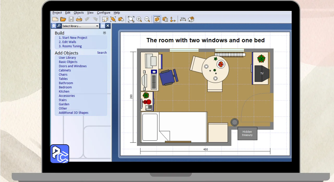Close the library panel with X
Image resolution: width=334 pixels, height=182 pixels.
(x=108, y=26)
